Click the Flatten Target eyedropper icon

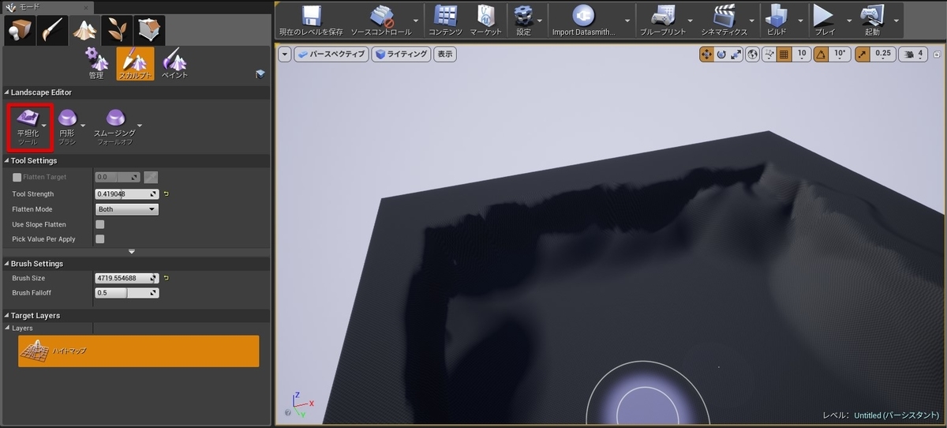pos(152,178)
